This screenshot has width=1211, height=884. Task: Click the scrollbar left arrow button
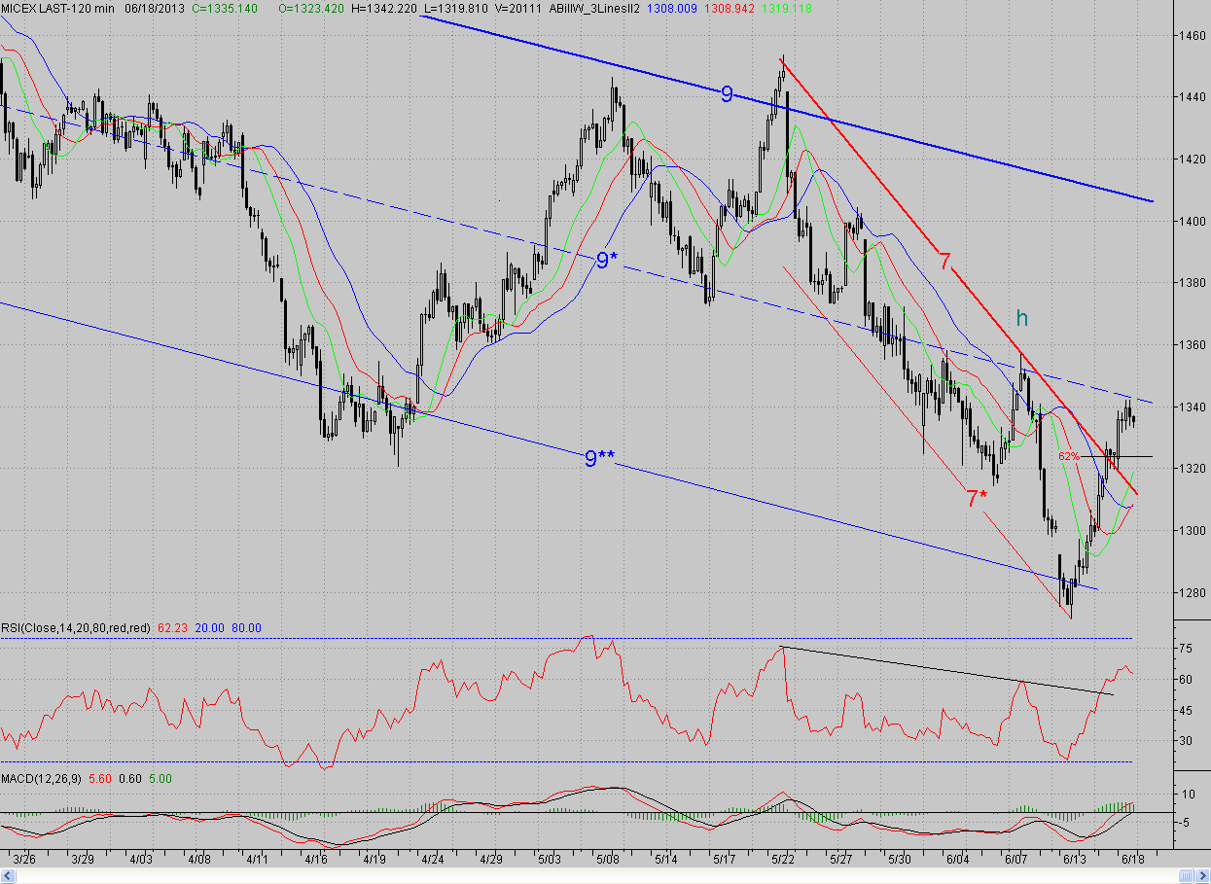click(x=6, y=876)
